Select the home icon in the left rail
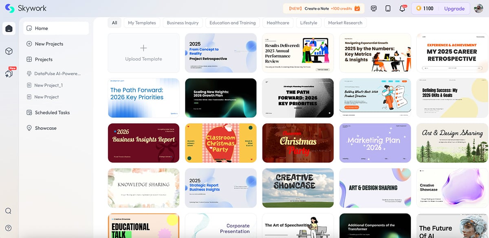The height and width of the screenshot is (238, 489). 9,28
